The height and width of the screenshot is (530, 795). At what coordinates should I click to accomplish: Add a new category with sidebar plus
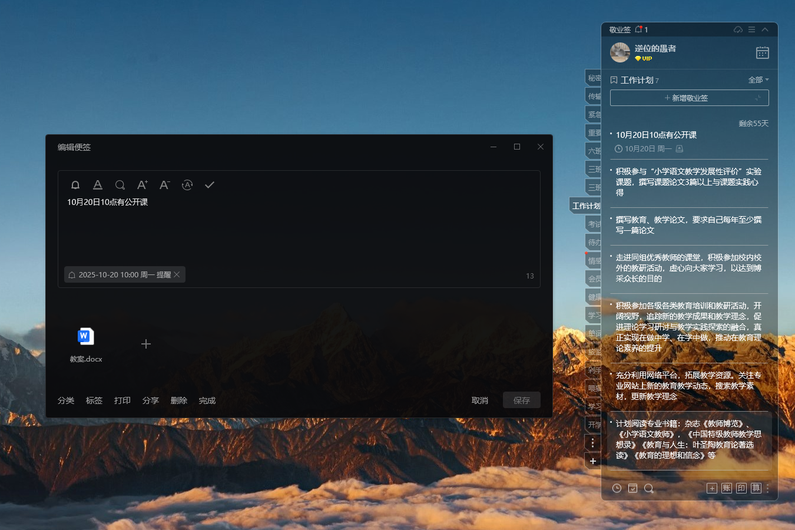[593, 461]
